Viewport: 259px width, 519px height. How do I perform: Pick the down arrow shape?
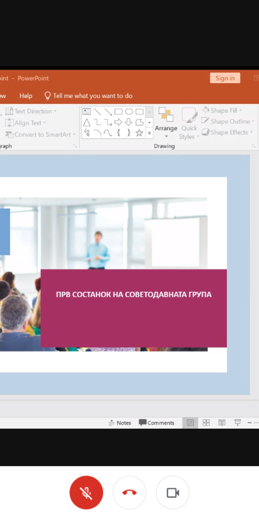pyautogui.click(x=129, y=122)
